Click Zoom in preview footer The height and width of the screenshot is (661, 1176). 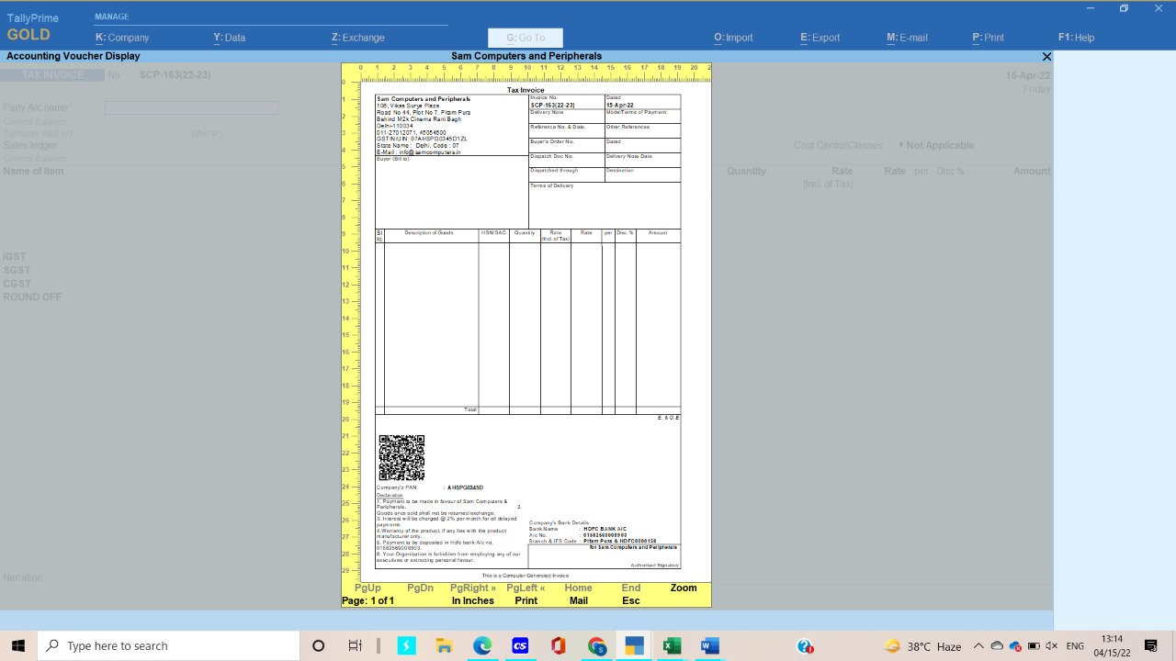tap(684, 588)
